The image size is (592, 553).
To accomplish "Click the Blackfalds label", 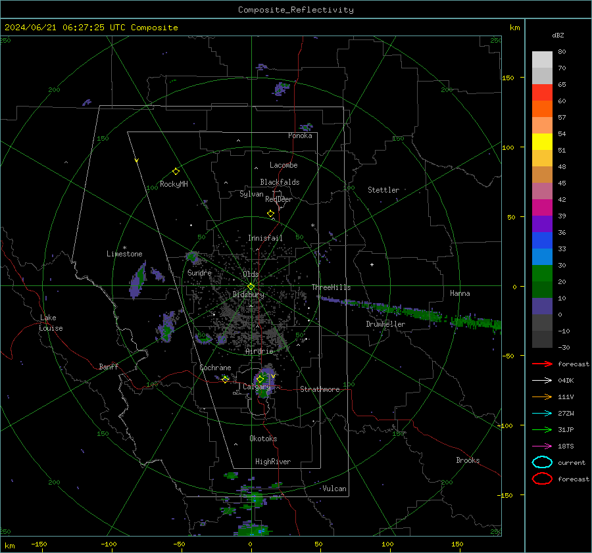I will coord(280,182).
